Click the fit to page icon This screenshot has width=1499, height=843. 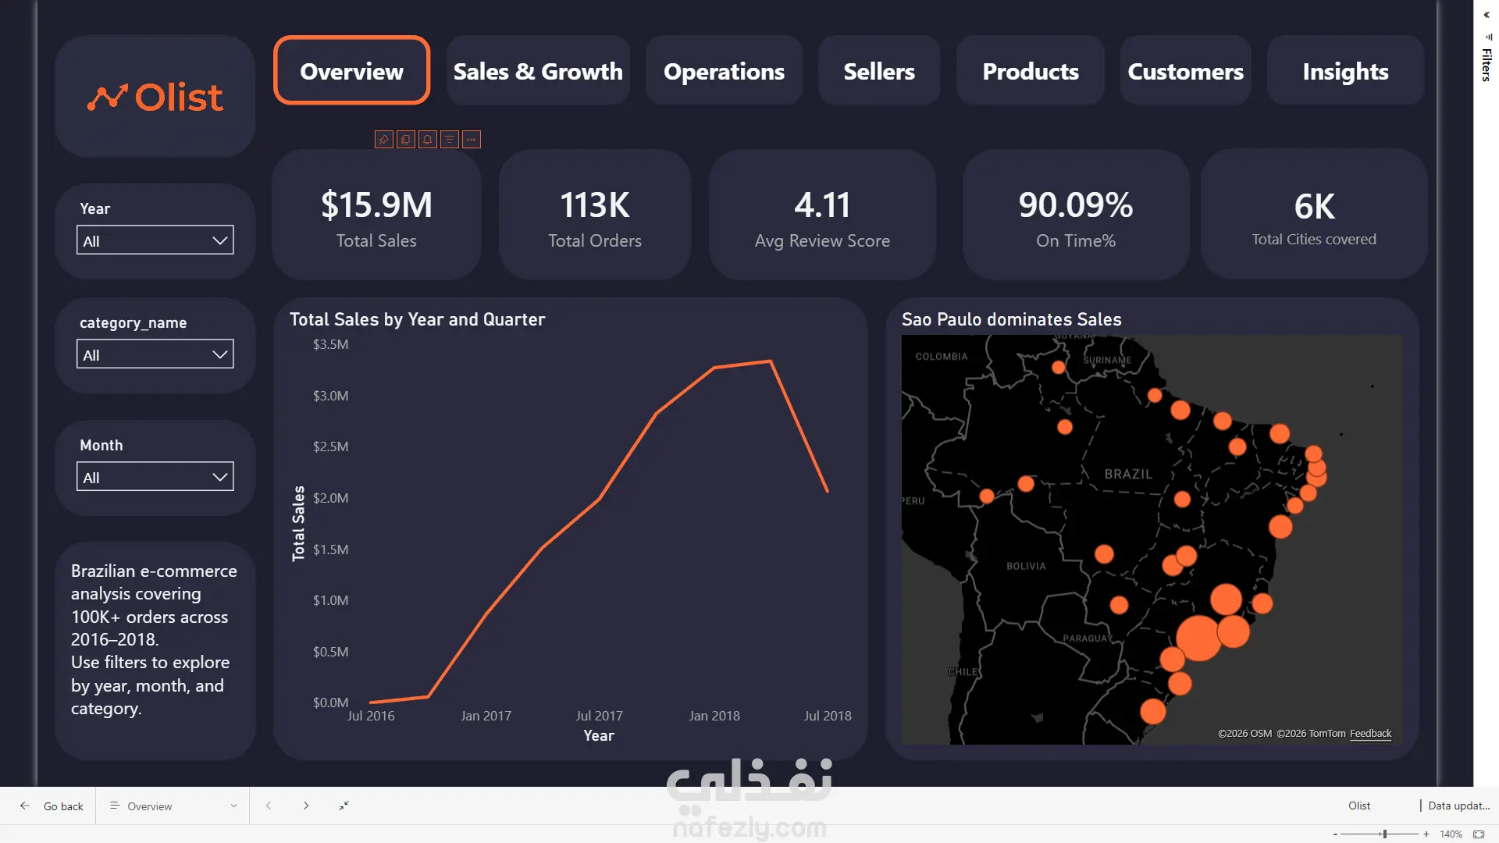(x=1479, y=834)
